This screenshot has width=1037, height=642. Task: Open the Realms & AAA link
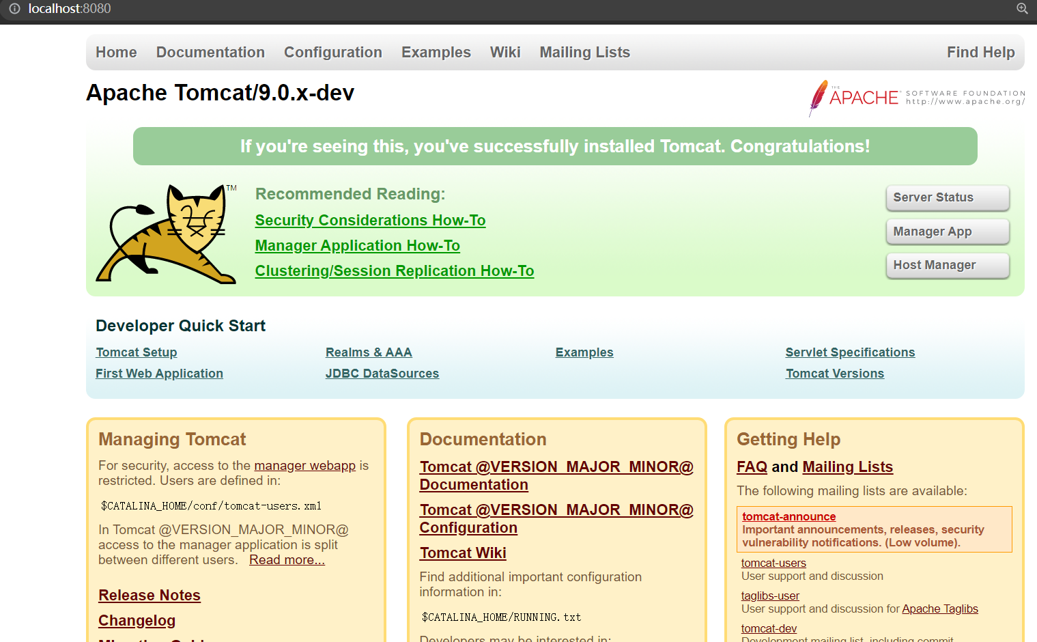(369, 352)
